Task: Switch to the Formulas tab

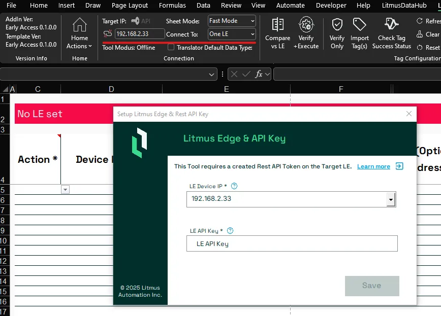Action: pos(172,6)
